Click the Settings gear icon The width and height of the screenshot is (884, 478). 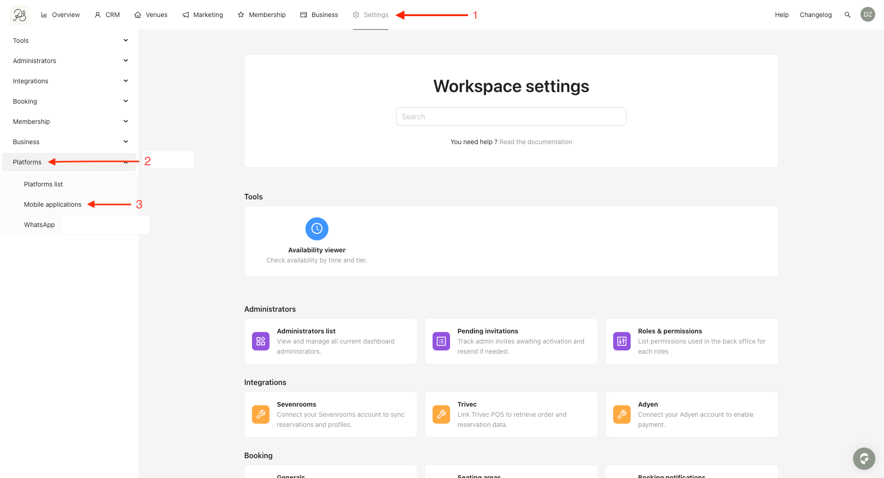(x=356, y=15)
